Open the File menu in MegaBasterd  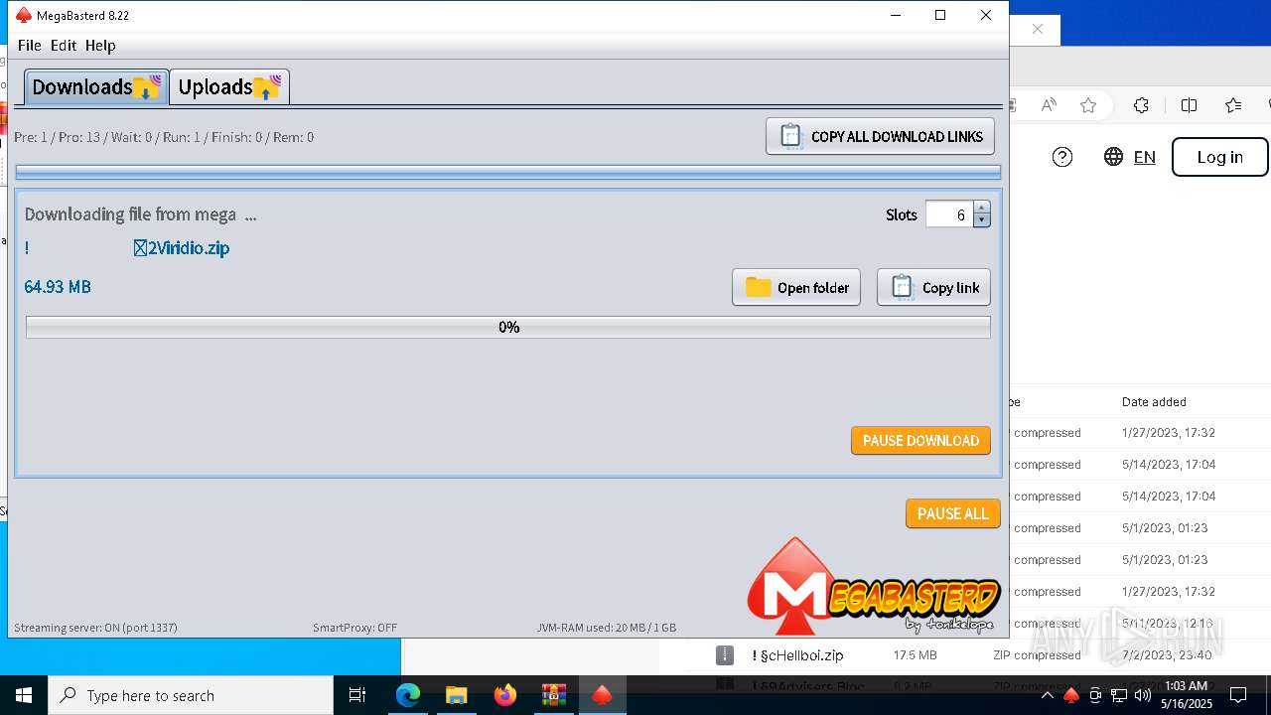click(29, 45)
